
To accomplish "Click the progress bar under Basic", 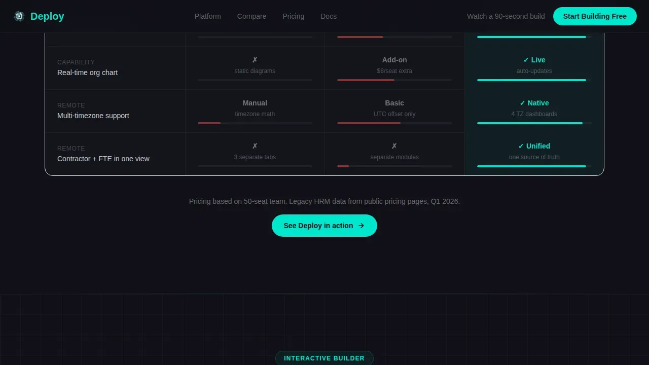I will [x=394, y=123].
